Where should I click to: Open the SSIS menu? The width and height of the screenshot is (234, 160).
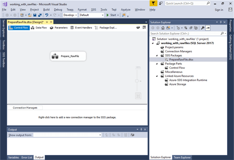click(93, 10)
